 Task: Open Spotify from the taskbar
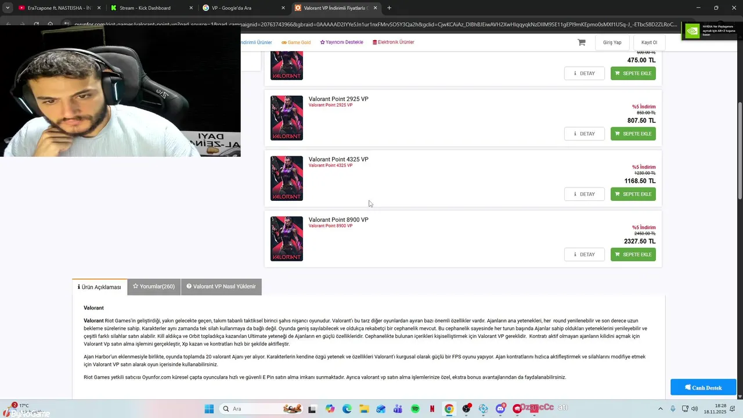[415, 409]
